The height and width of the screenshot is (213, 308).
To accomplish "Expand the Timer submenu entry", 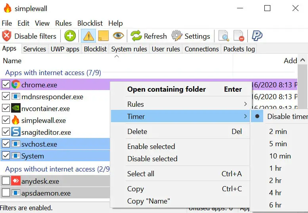I will 180,116.
